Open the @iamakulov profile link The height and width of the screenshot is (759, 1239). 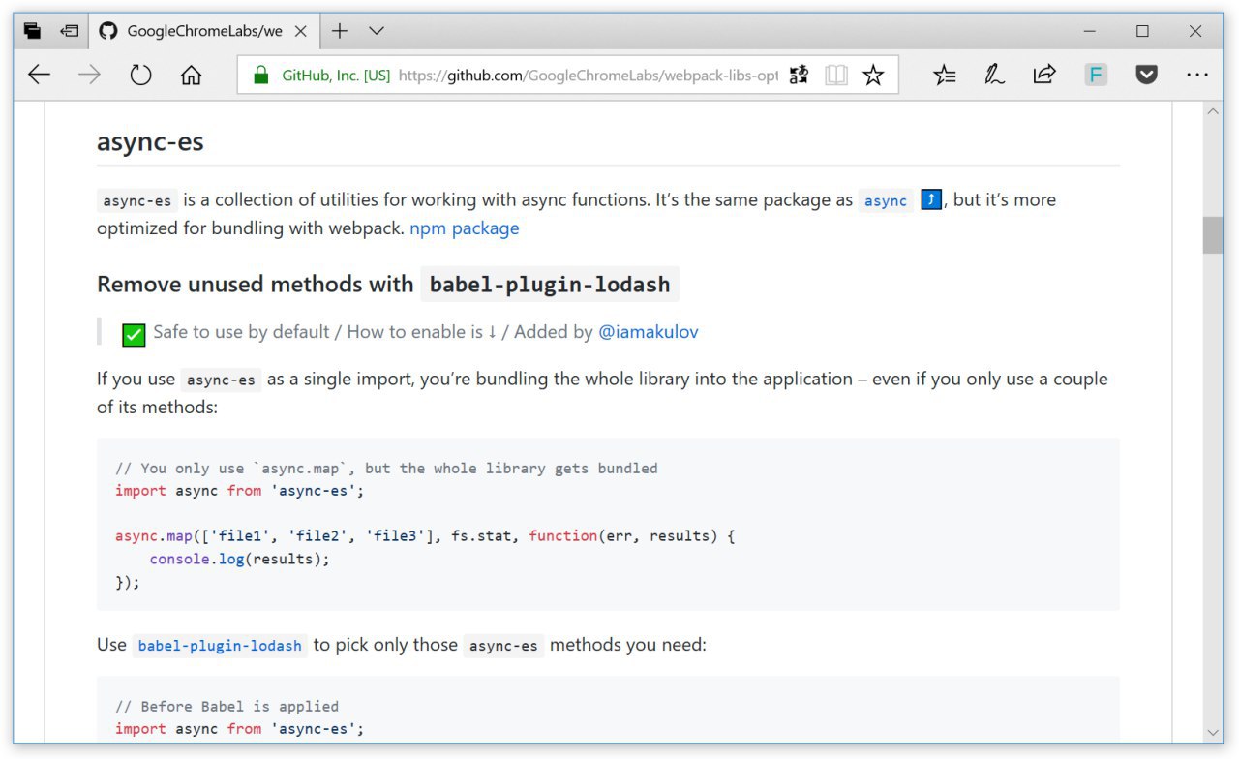coord(649,332)
